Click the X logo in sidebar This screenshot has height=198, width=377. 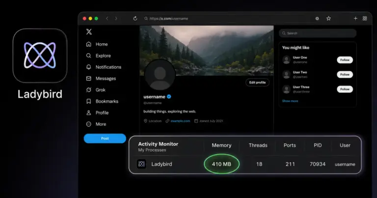pyautogui.click(x=89, y=31)
